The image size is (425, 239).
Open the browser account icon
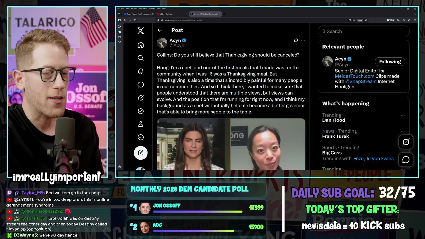(398, 20)
